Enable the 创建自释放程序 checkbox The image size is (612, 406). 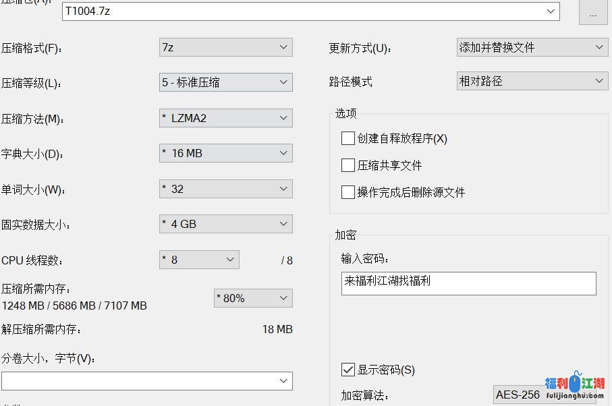pyautogui.click(x=348, y=138)
